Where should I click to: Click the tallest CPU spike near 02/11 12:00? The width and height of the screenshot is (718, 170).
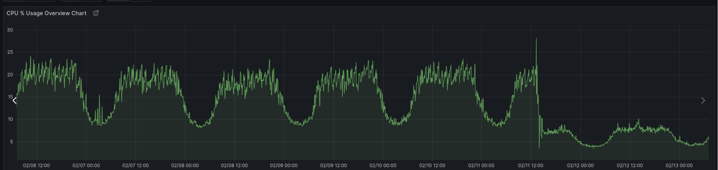coord(536,39)
